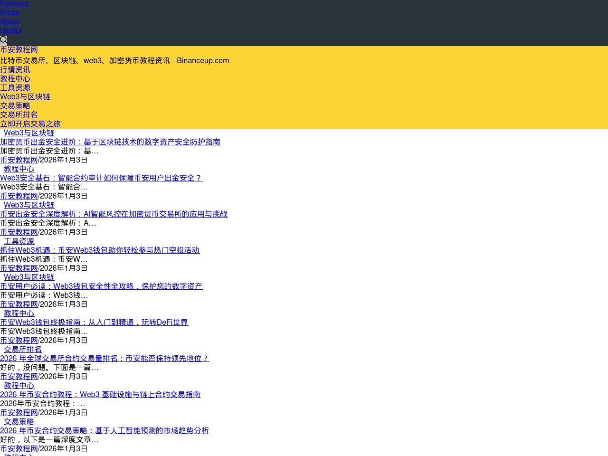
Task: Select the 教程中心 navigation item in yellow header
Action: [15, 79]
